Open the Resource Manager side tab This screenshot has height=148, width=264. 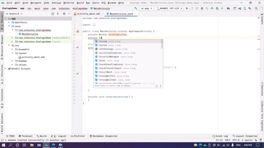pyautogui.click(x=2, y=47)
